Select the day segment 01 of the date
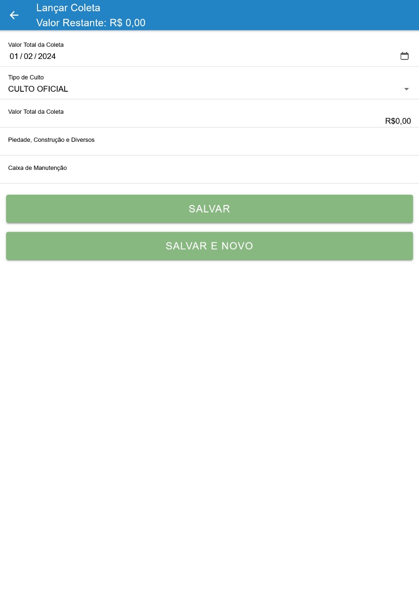Viewport: 419px width, 599px height. (14, 57)
